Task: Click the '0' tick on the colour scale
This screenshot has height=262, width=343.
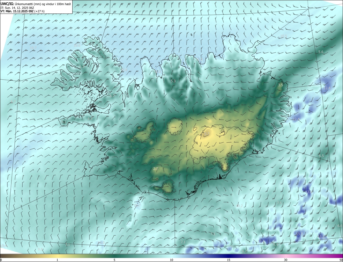Action: [1, 260]
